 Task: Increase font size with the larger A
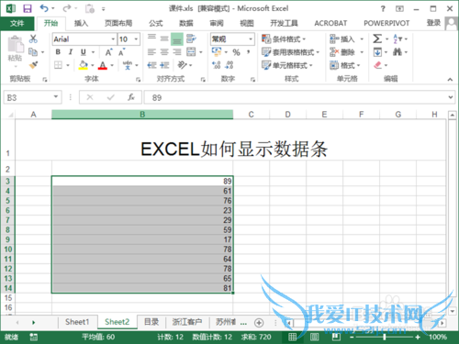pyautogui.click(x=108, y=52)
